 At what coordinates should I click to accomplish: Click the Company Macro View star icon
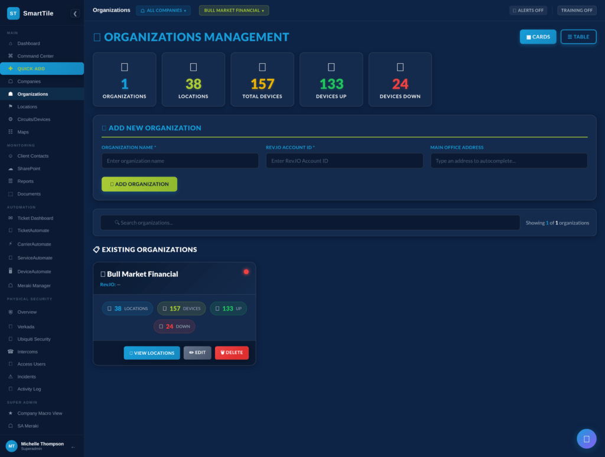coord(11,413)
